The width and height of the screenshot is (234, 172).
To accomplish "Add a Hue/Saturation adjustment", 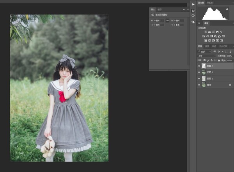I will pos(204,36).
